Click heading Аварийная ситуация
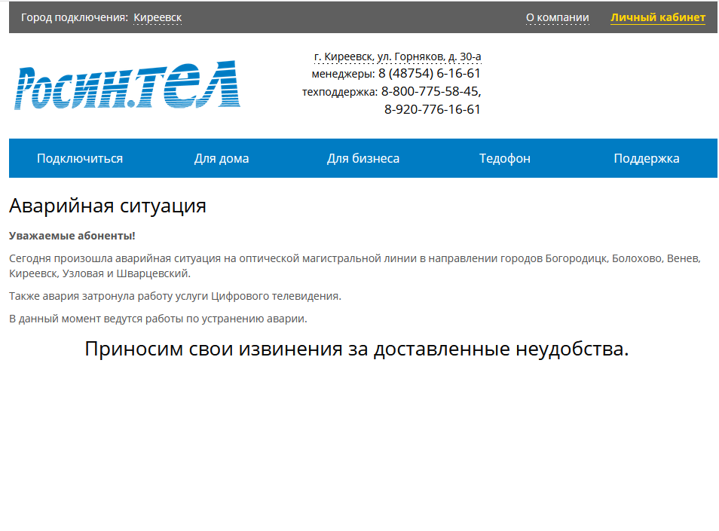719x531 pixels. [108, 206]
